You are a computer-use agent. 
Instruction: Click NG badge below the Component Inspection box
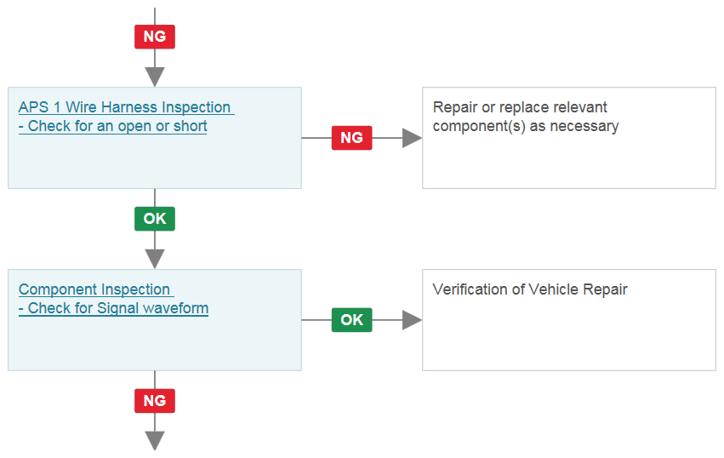155,401
